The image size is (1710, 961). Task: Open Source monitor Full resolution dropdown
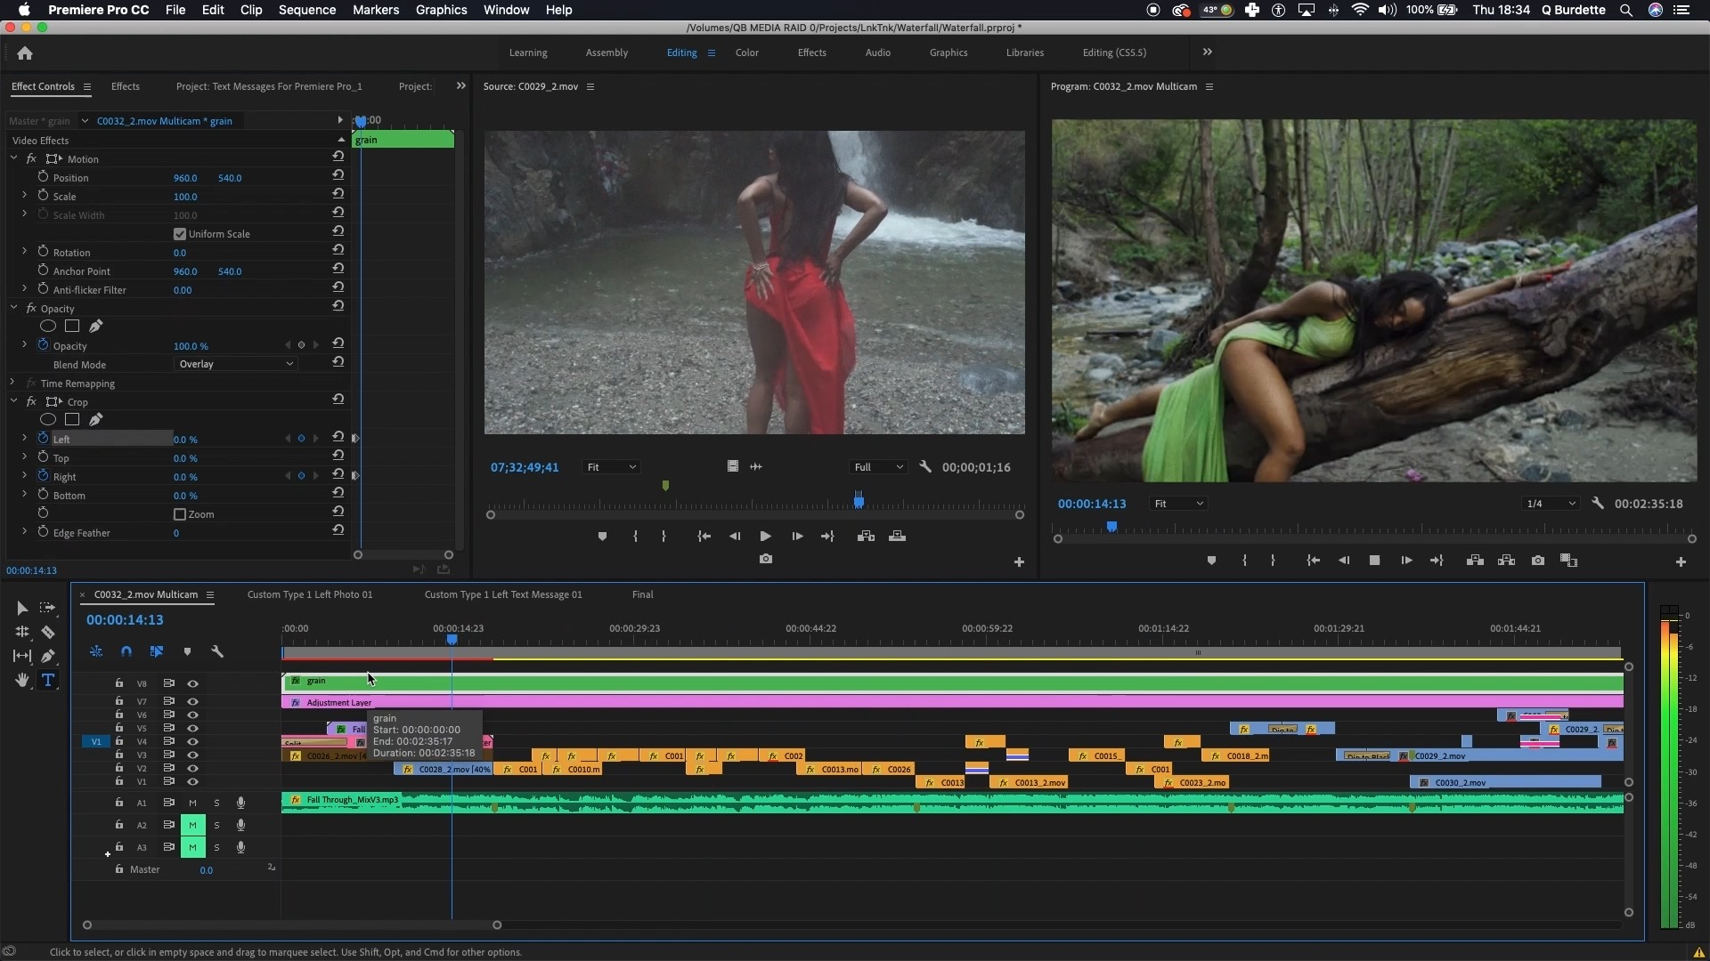pos(877,467)
